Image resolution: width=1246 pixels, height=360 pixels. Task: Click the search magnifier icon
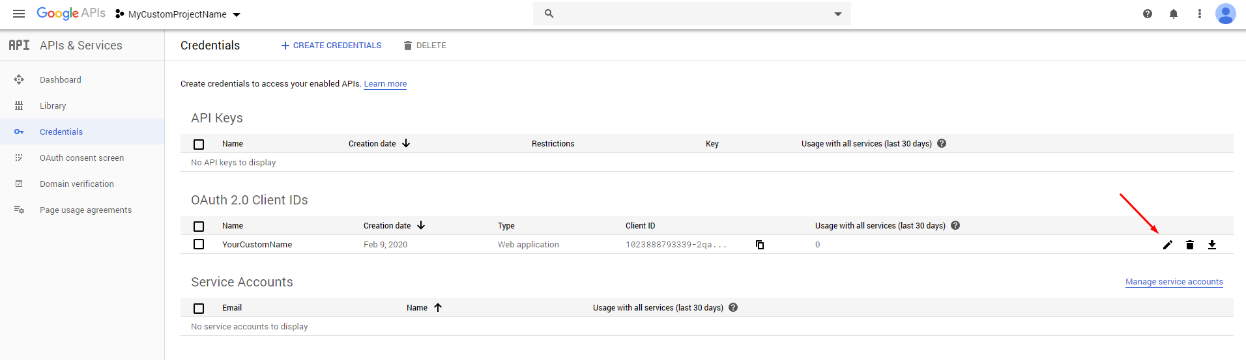549,14
